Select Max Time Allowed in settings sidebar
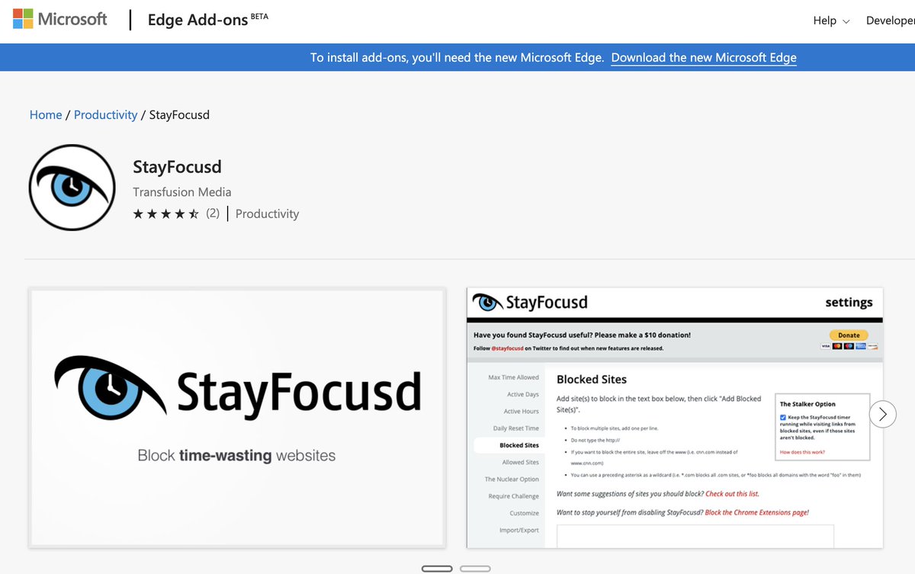 [x=513, y=377]
